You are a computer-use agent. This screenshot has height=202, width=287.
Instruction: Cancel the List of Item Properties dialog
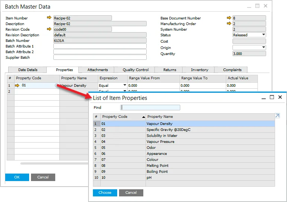[x=131, y=193]
